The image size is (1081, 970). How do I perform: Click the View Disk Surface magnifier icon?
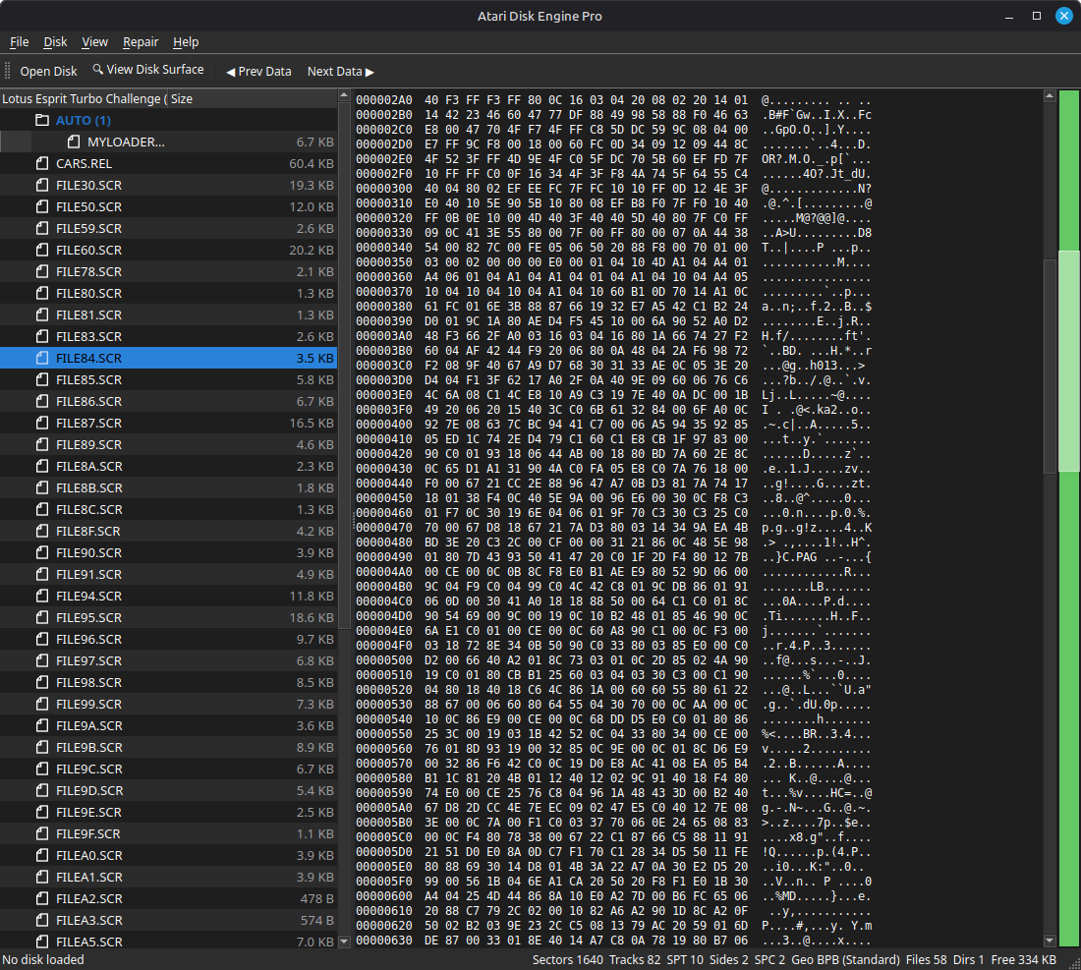pyautogui.click(x=98, y=70)
